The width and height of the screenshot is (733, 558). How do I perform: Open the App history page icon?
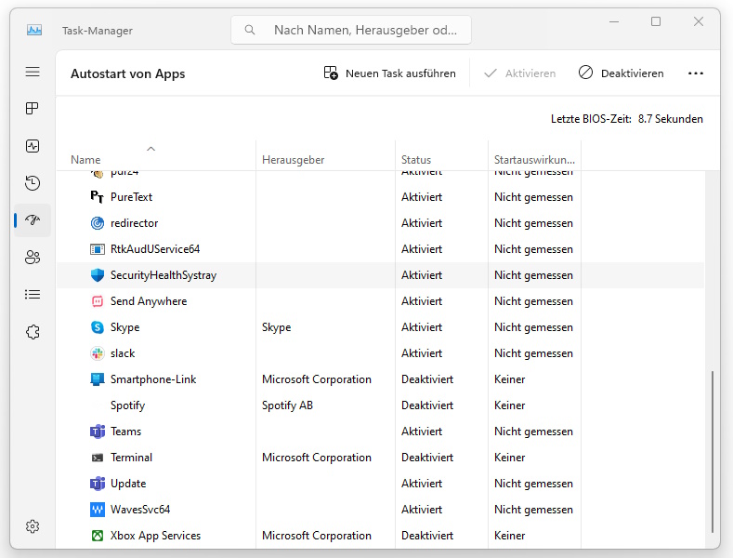[33, 183]
